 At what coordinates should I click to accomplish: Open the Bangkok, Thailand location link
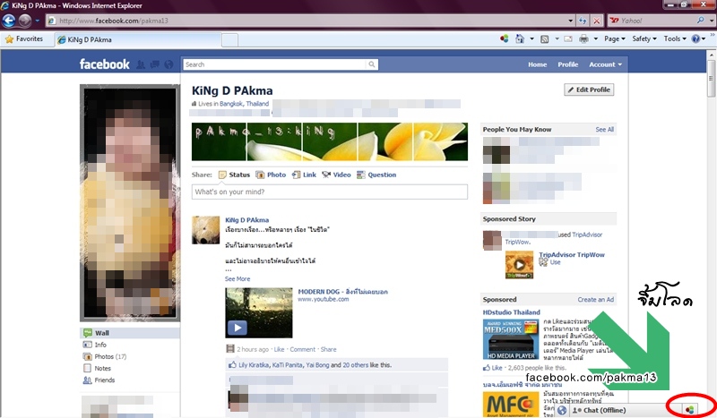(x=244, y=104)
